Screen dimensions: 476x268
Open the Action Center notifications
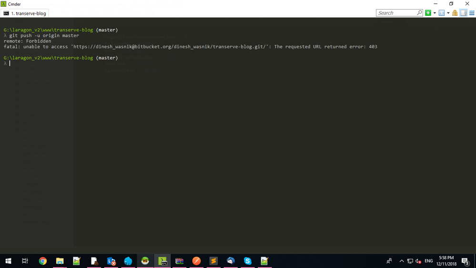click(465, 261)
